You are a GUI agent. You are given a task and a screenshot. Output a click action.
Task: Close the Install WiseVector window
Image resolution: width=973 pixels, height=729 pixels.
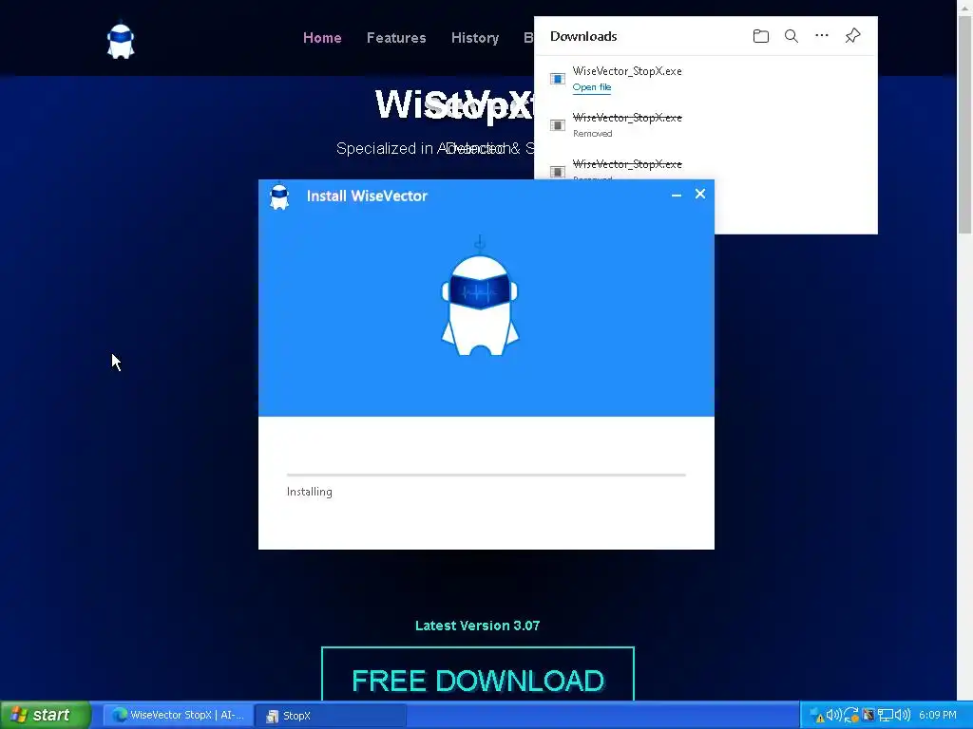tap(700, 194)
